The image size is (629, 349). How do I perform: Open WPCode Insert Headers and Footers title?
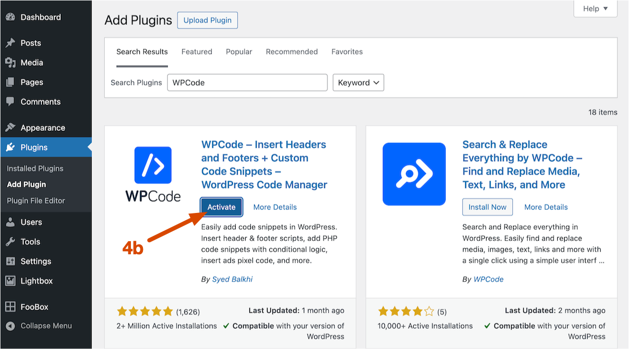[264, 165]
